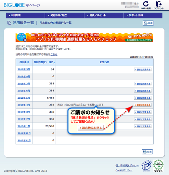Open the 2018年 6月 usage link
Viewport: 169px width, 175px height.
[24, 91]
